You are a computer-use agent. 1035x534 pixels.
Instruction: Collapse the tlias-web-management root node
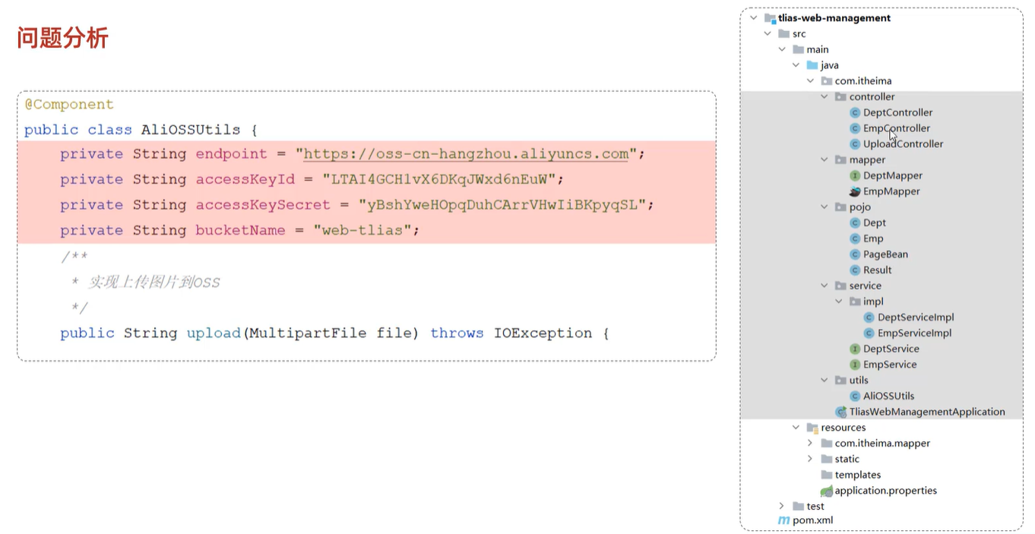(754, 18)
